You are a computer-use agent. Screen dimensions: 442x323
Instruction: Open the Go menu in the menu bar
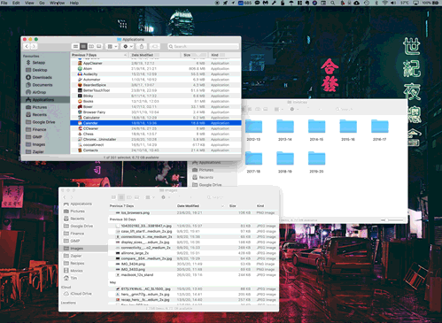point(42,3)
